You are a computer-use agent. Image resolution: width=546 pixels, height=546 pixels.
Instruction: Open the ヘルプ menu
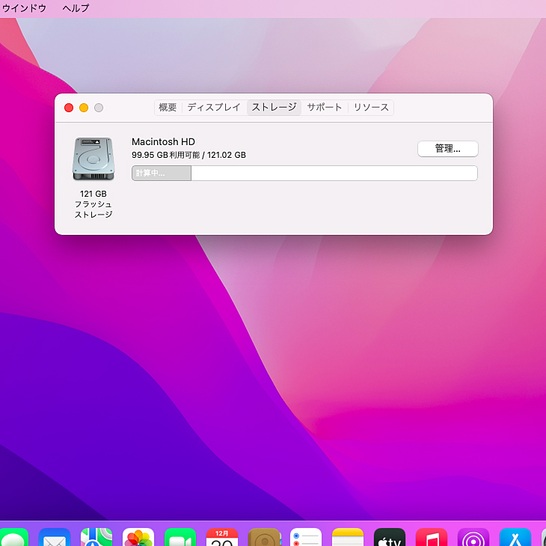coord(76,8)
